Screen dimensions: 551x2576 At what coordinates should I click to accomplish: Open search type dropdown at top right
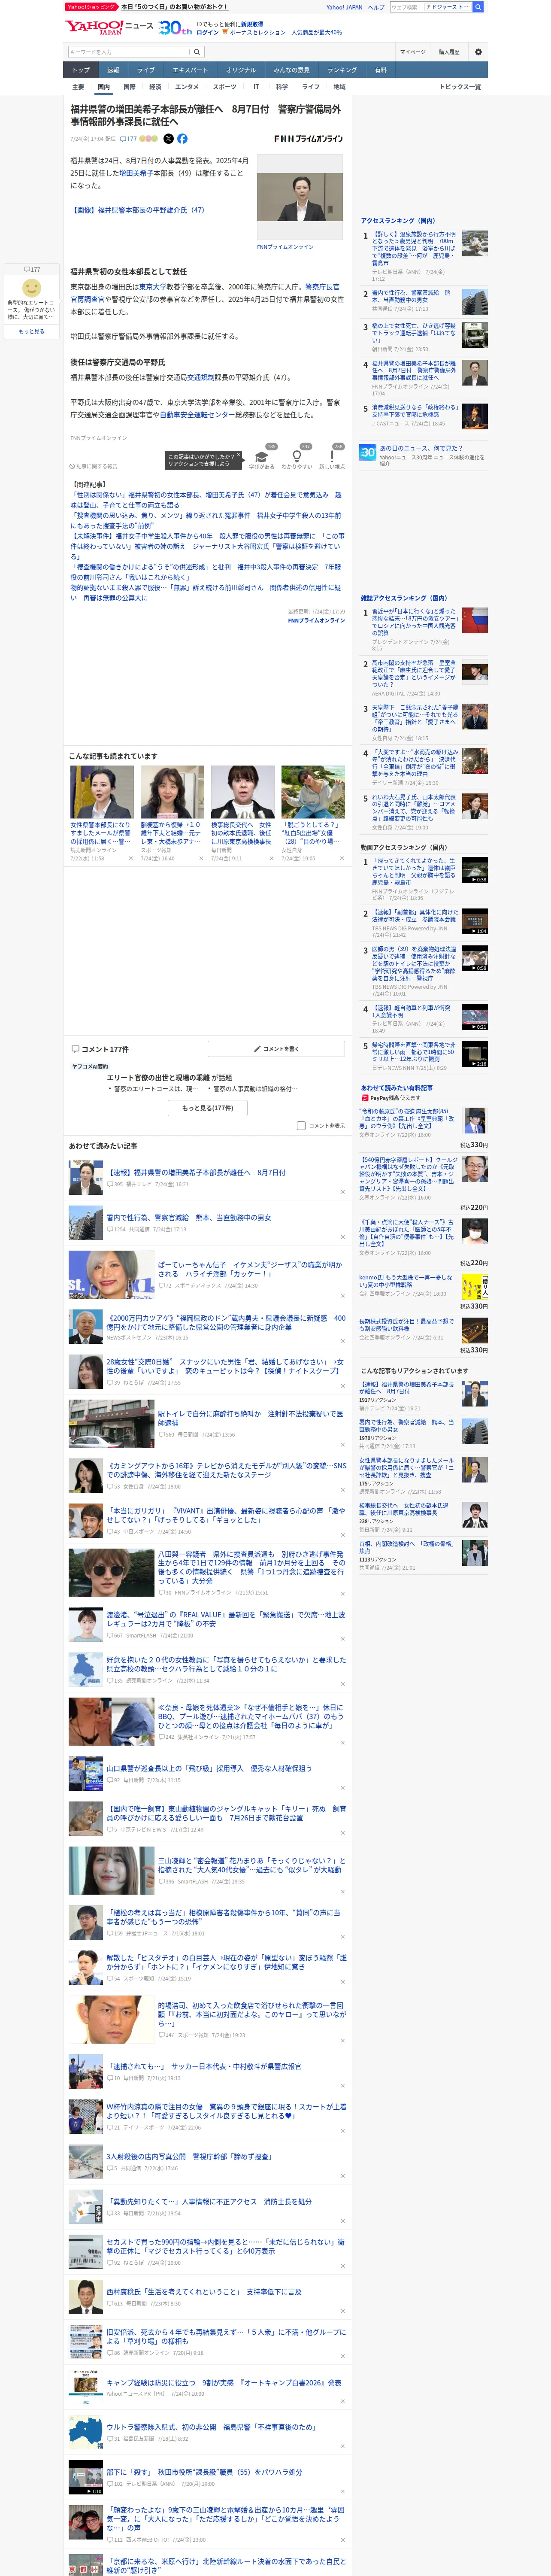tap(447, 7)
